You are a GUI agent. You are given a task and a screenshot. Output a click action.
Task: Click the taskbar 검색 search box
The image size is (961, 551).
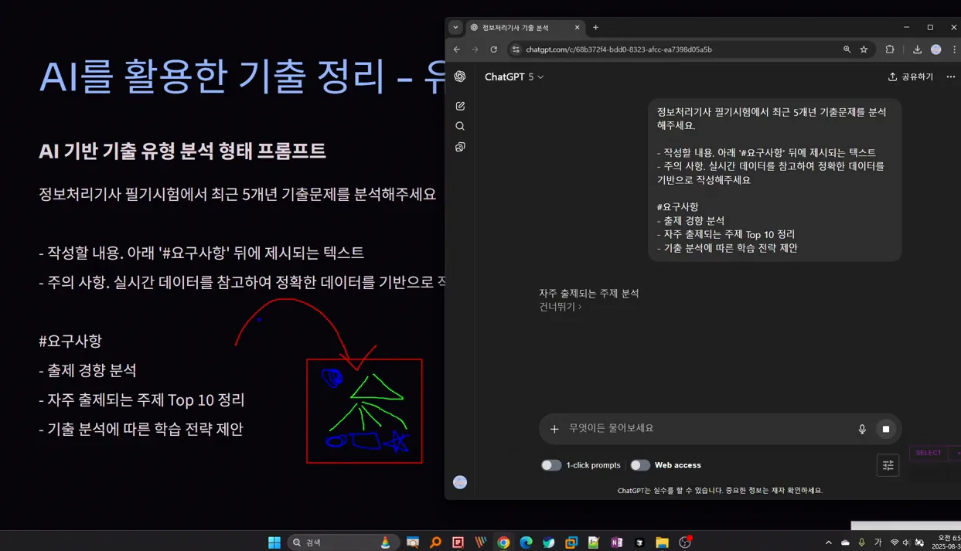[343, 542]
